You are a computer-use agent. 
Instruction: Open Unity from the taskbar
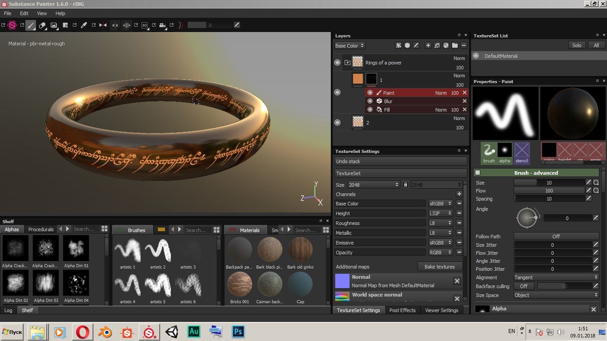[x=172, y=332]
